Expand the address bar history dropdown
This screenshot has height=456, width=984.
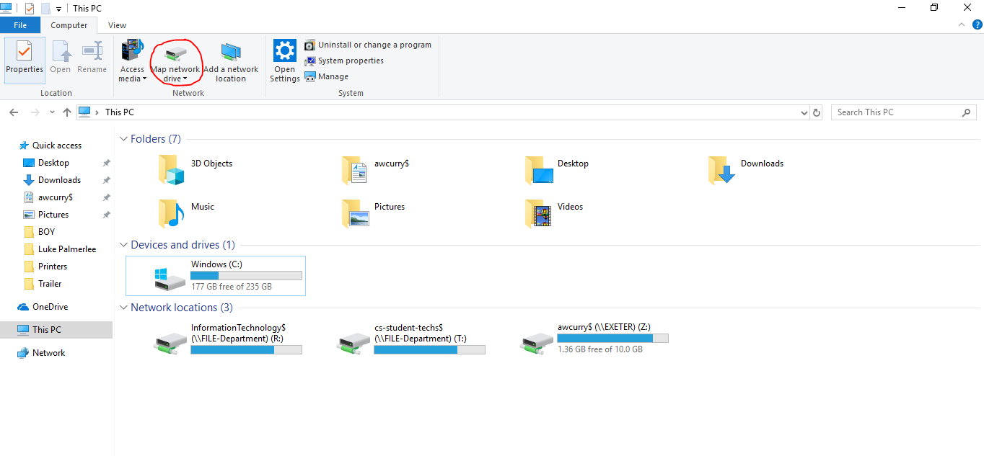(805, 113)
